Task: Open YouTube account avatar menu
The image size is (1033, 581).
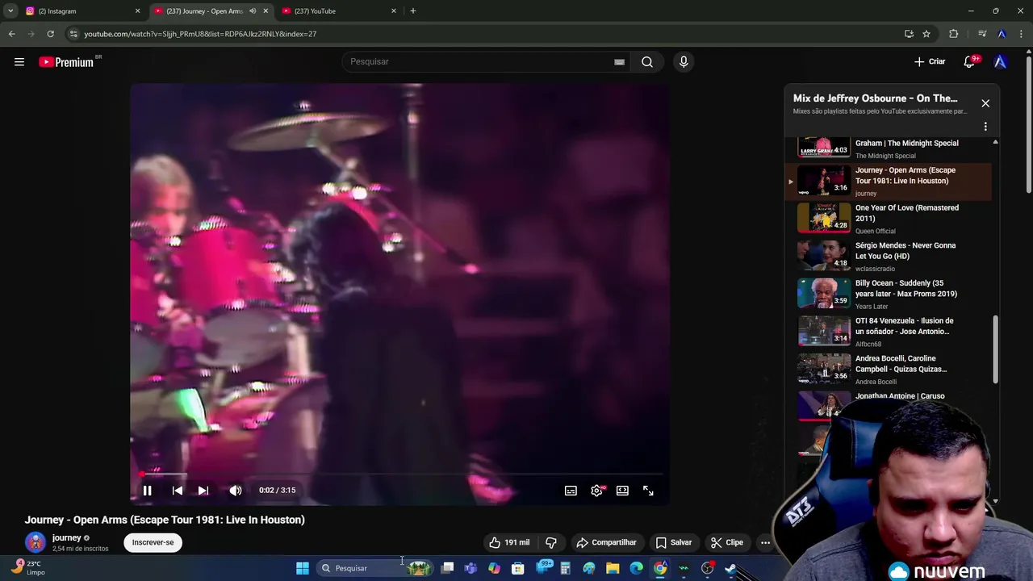Action: (1001, 61)
